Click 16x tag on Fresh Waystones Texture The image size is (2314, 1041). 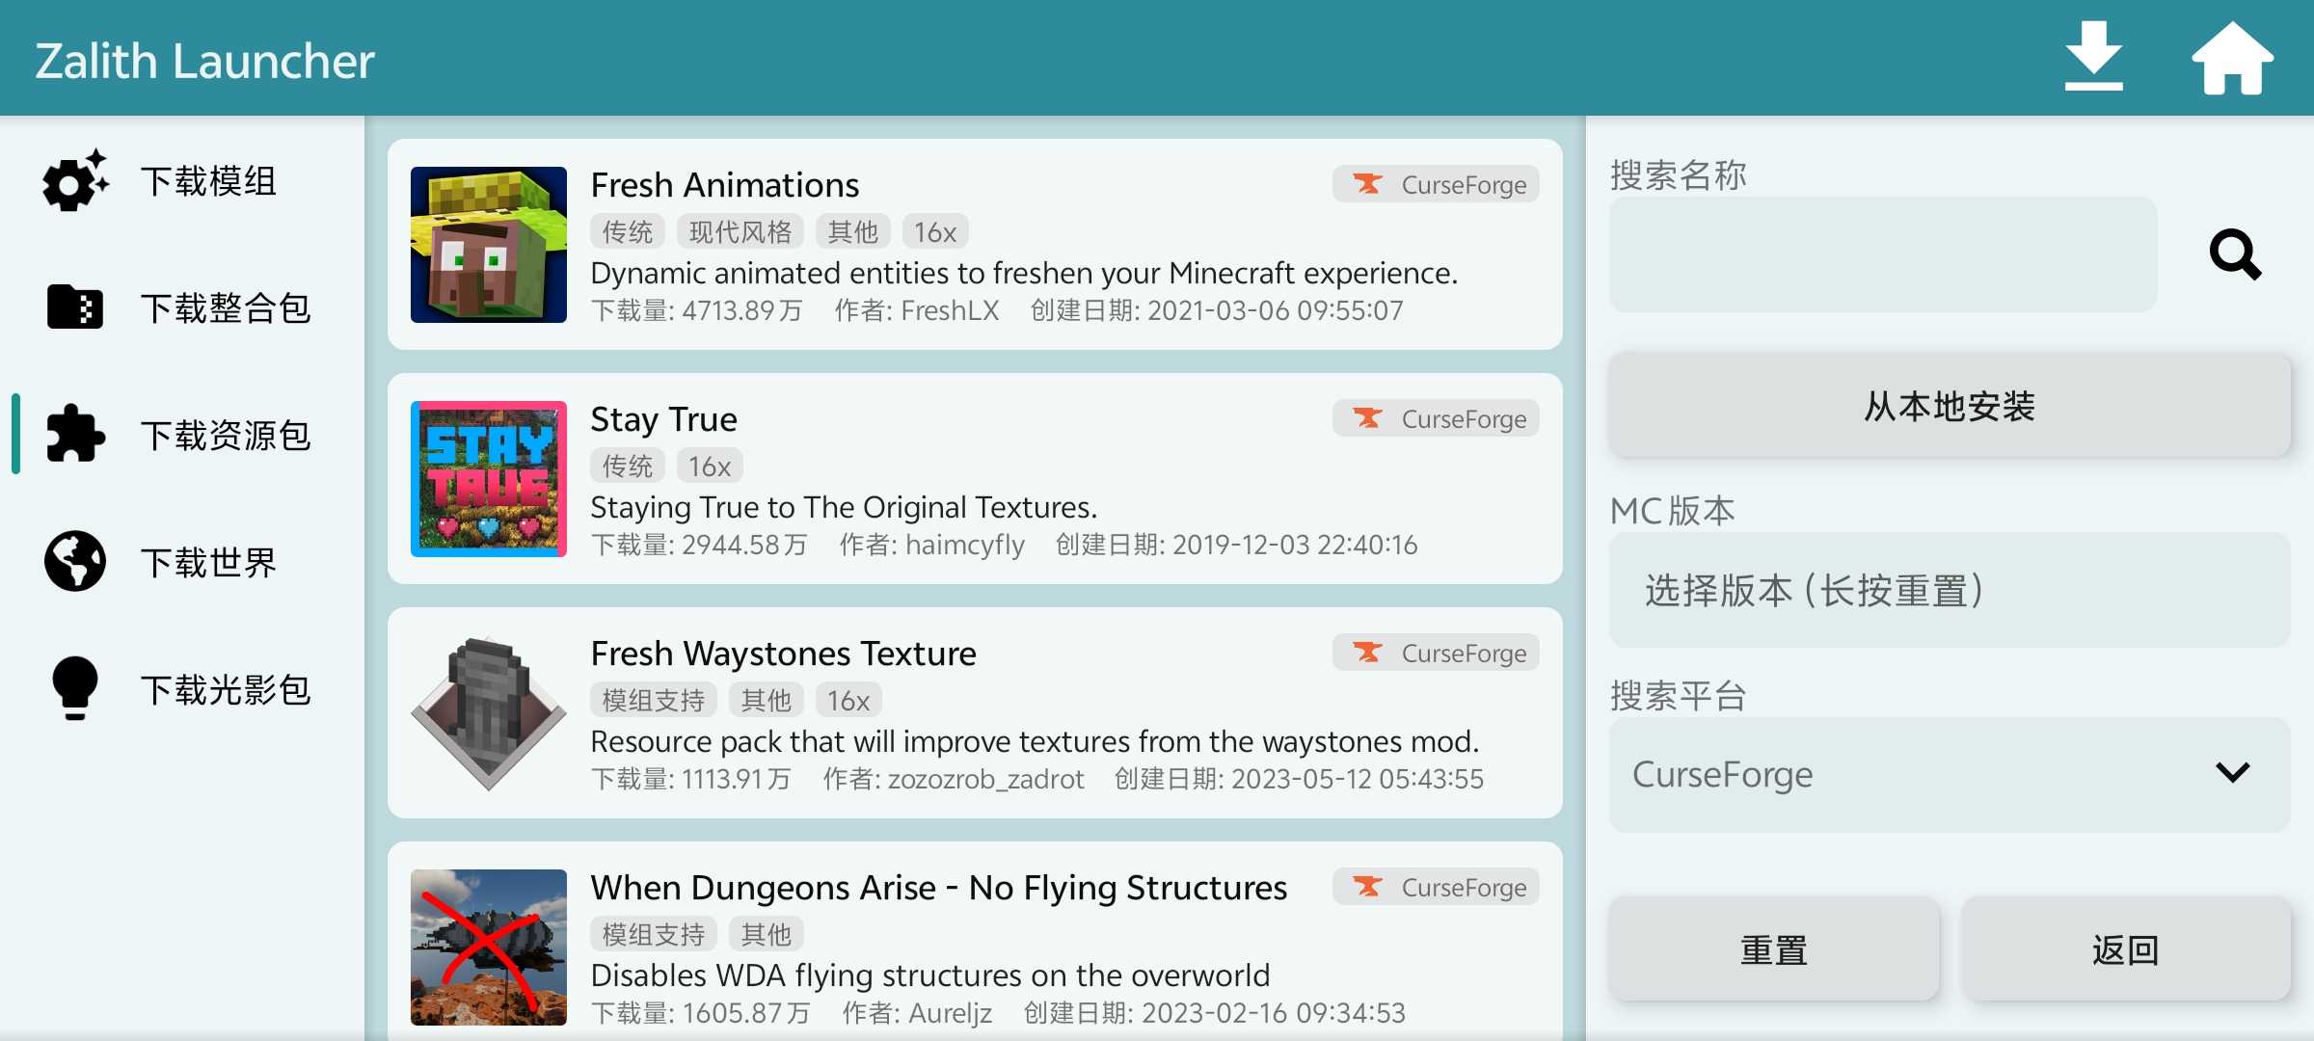[848, 701]
